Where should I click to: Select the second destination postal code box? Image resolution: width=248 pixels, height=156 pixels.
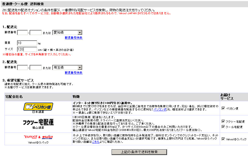pos(36,68)
